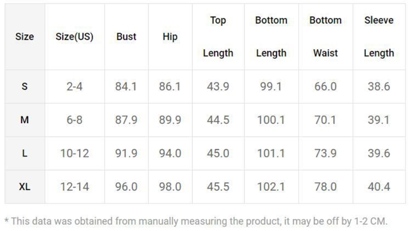Click the Bottom Length header cell
411x231 pixels.
pyautogui.click(x=271, y=37)
